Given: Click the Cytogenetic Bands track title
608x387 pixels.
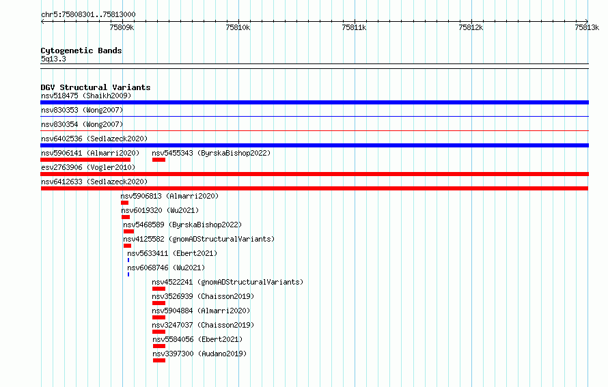Looking at the screenshot, I should click(x=81, y=51).
